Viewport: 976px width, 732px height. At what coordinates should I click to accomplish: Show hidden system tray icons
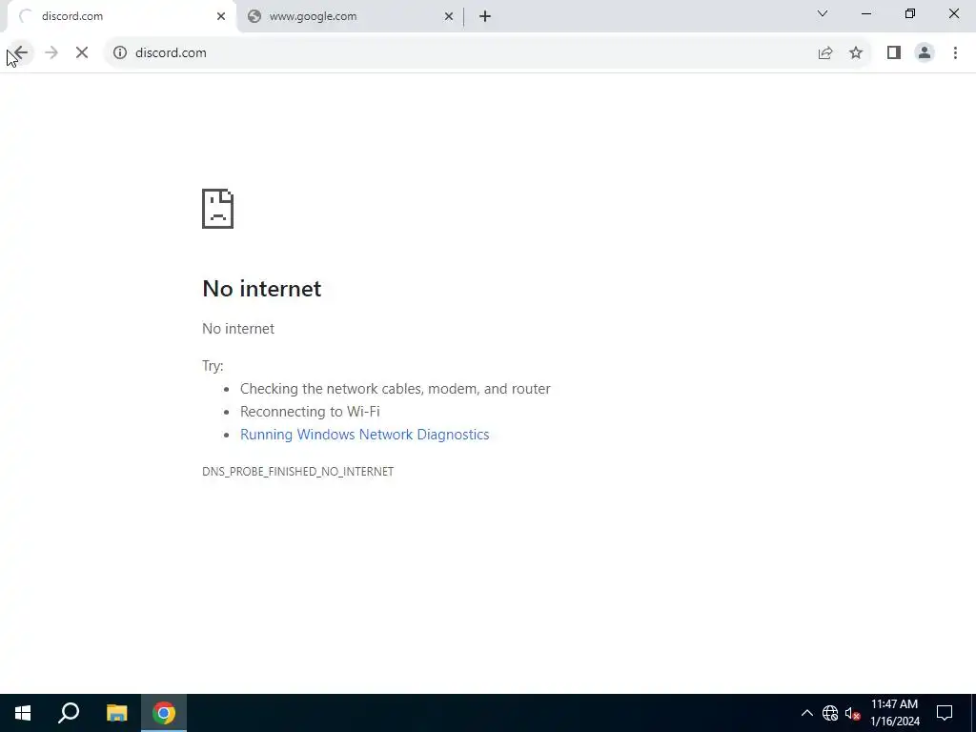click(x=806, y=713)
